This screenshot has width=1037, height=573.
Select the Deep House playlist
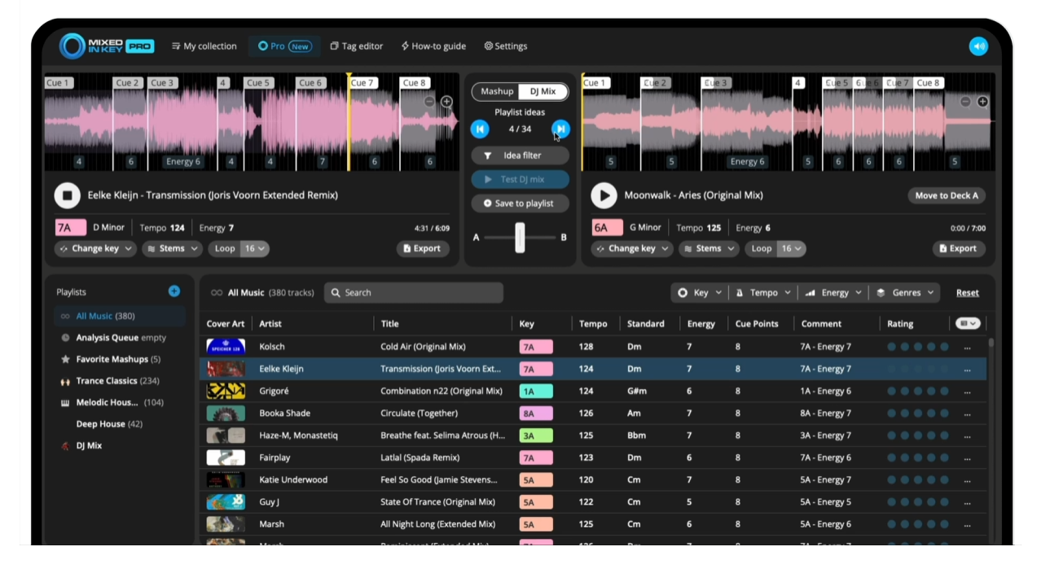[109, 424]
